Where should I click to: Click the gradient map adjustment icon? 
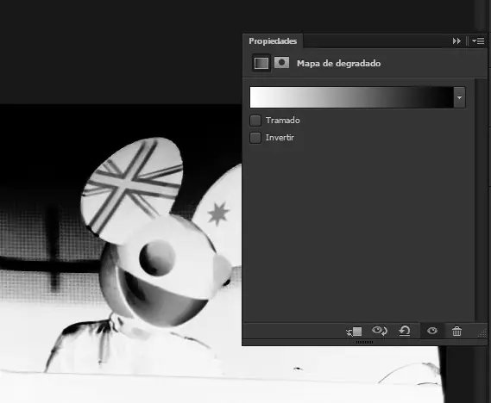(x=261, y=63)
